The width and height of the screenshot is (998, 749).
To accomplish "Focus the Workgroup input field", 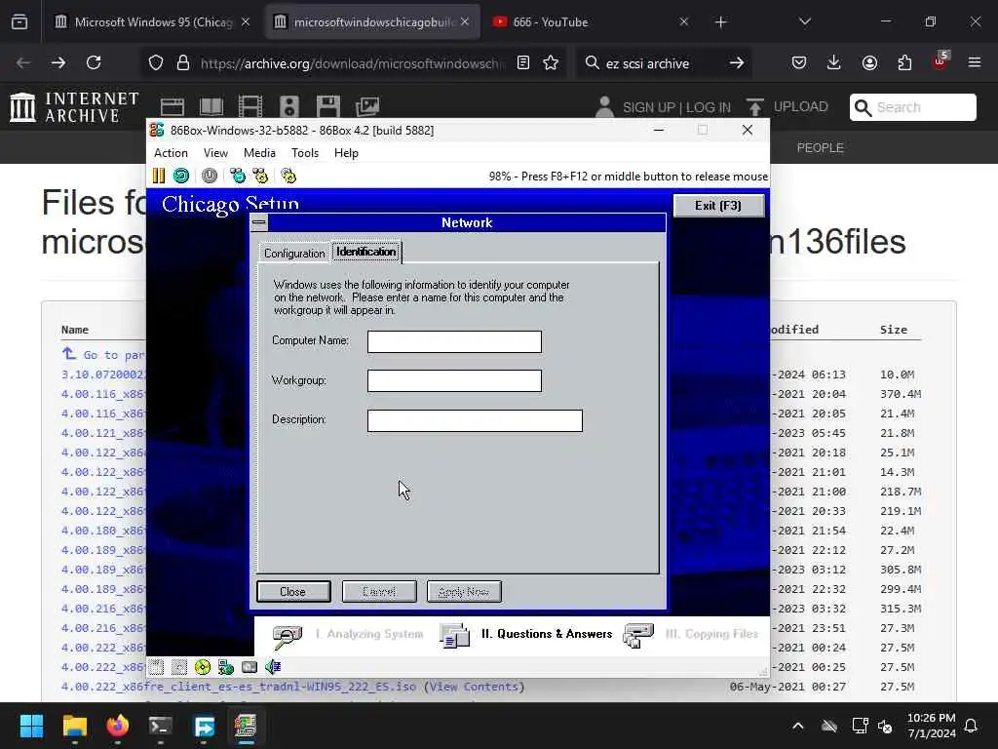I will 454,381.
